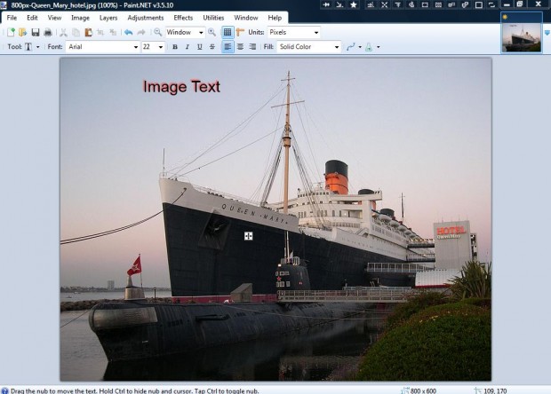Open the Edit menu
Image resolution: width=551 pixels, height=394 pixels.
tap(32, 18)
